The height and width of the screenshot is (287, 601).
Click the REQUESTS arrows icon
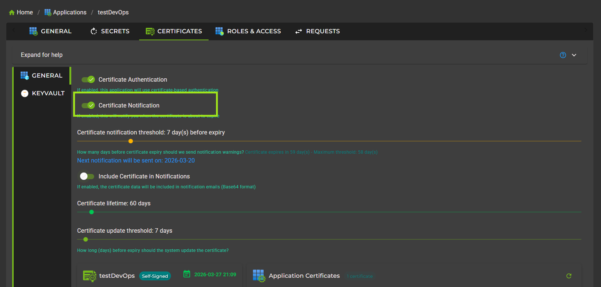click(x=299, y=31)
